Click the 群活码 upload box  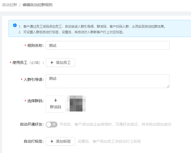[56, 104]
